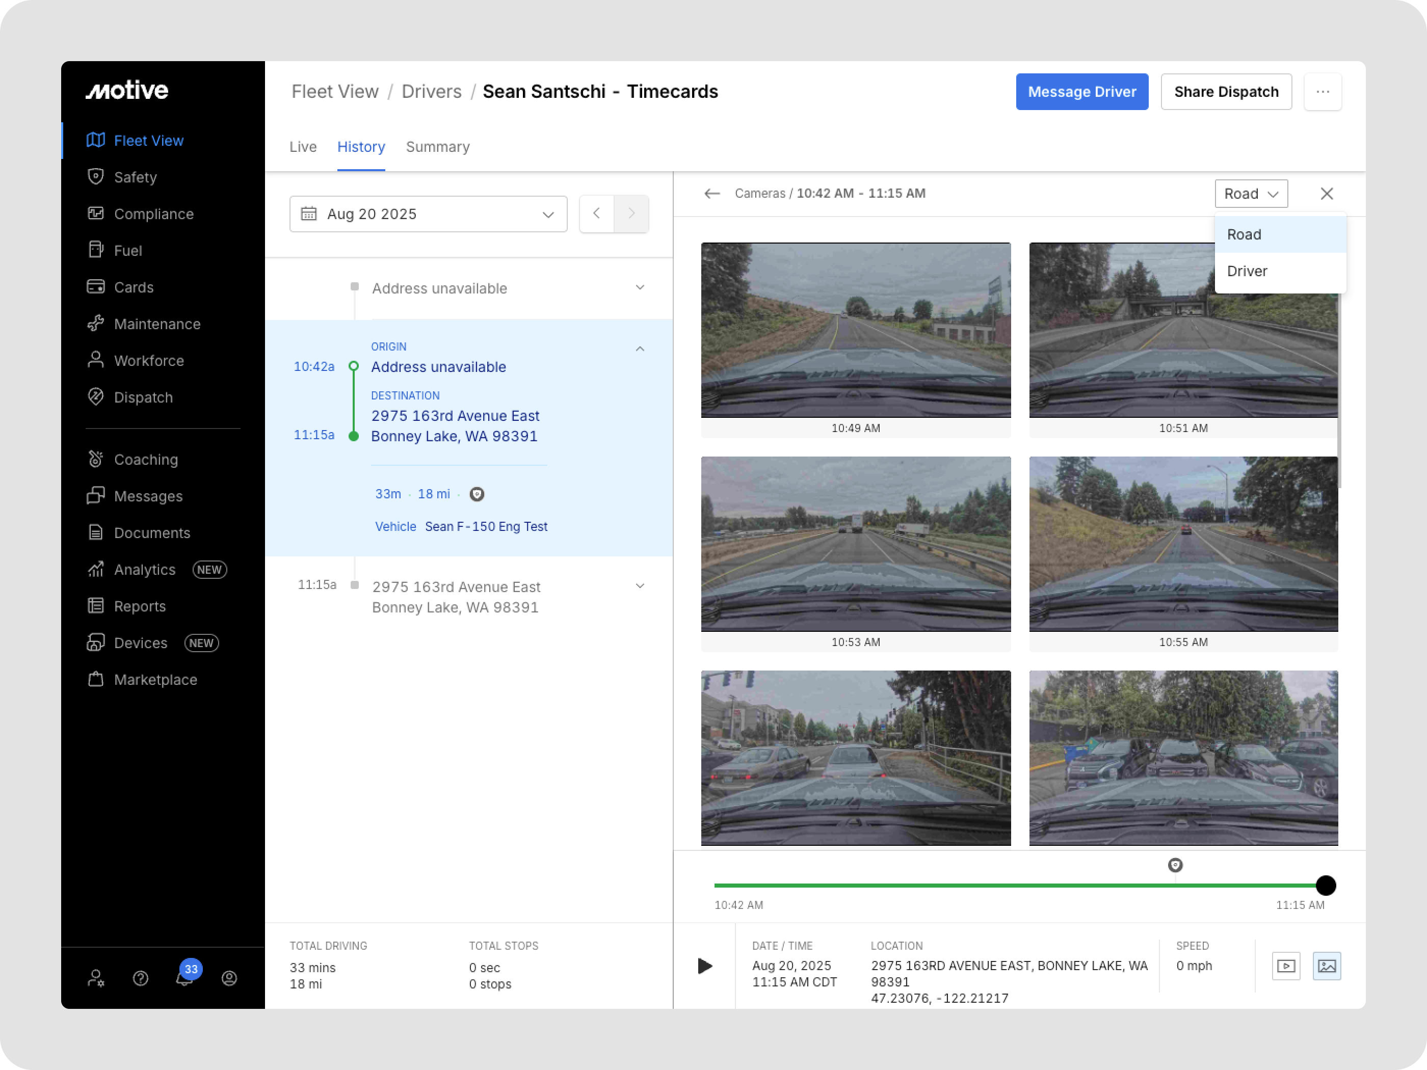Click the notifications bell with 33 badge
Image resolution: width=1427 pixels, height=1070 pixels.
[x=184, y=978]
